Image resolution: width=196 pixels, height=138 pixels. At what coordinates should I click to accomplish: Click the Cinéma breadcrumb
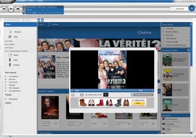55,24
